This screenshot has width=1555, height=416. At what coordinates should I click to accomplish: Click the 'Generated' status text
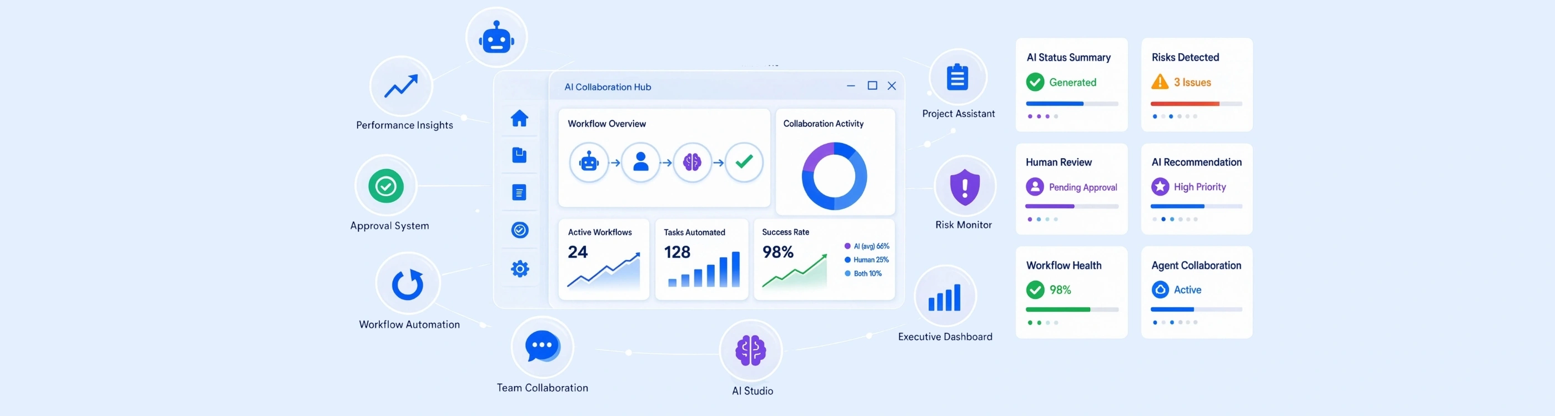pos(1073,83)
